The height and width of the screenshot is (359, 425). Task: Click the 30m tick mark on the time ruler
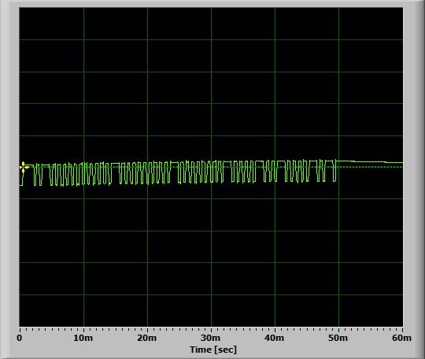(211, 330)
